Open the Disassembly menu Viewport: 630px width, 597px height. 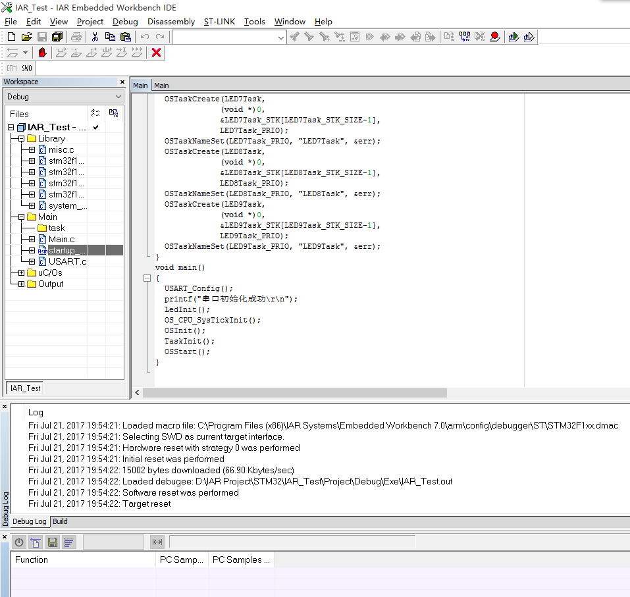pos(171,22)
